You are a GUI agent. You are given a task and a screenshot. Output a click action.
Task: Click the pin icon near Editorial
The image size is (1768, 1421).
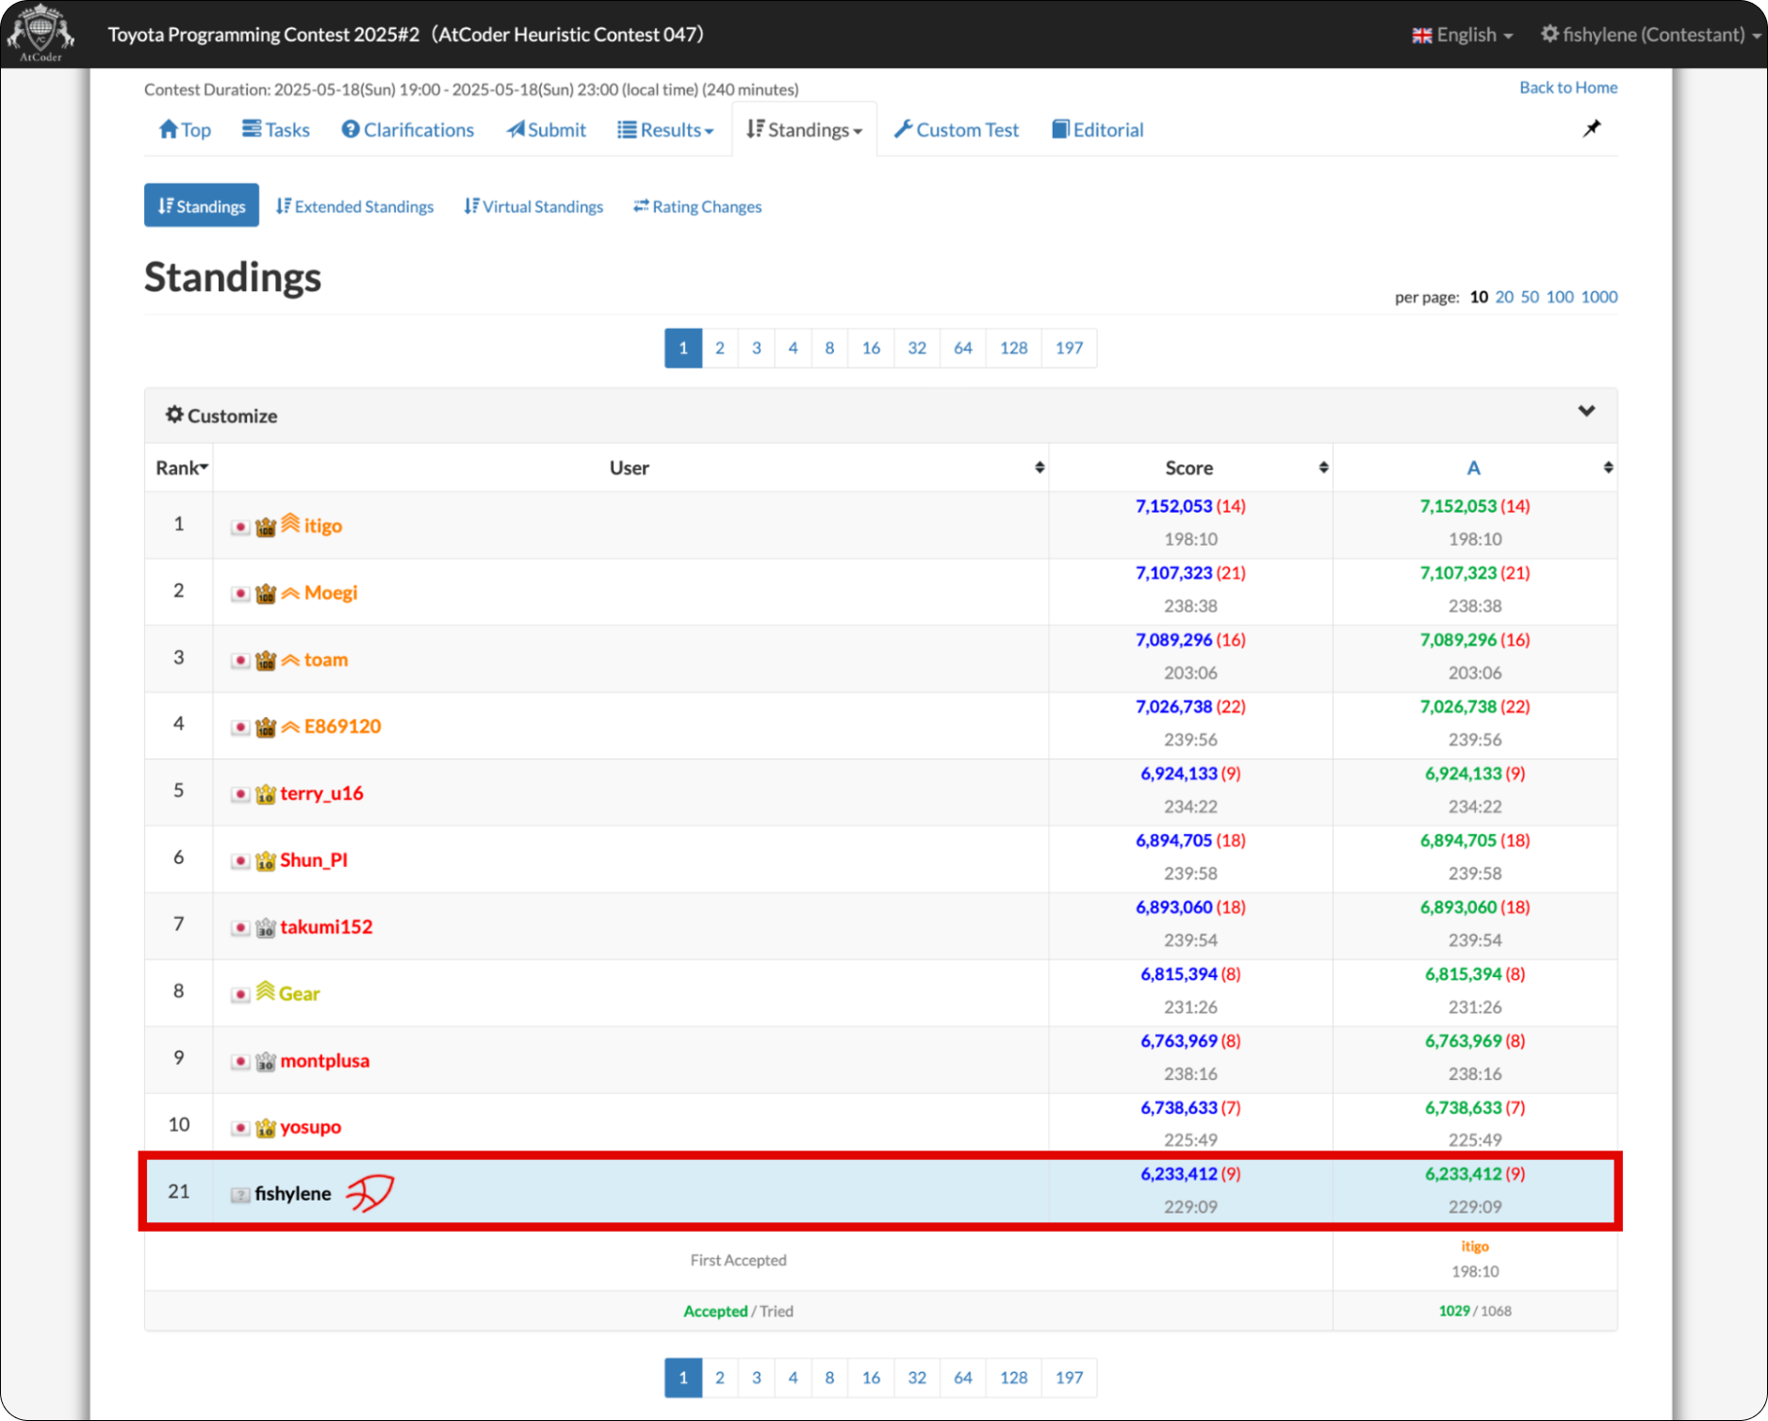click(x=1591, y=129)
